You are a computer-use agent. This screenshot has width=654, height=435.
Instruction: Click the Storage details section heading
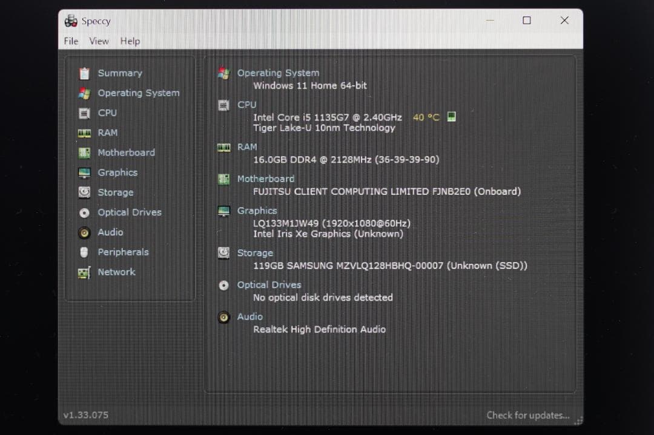[256, 253]
